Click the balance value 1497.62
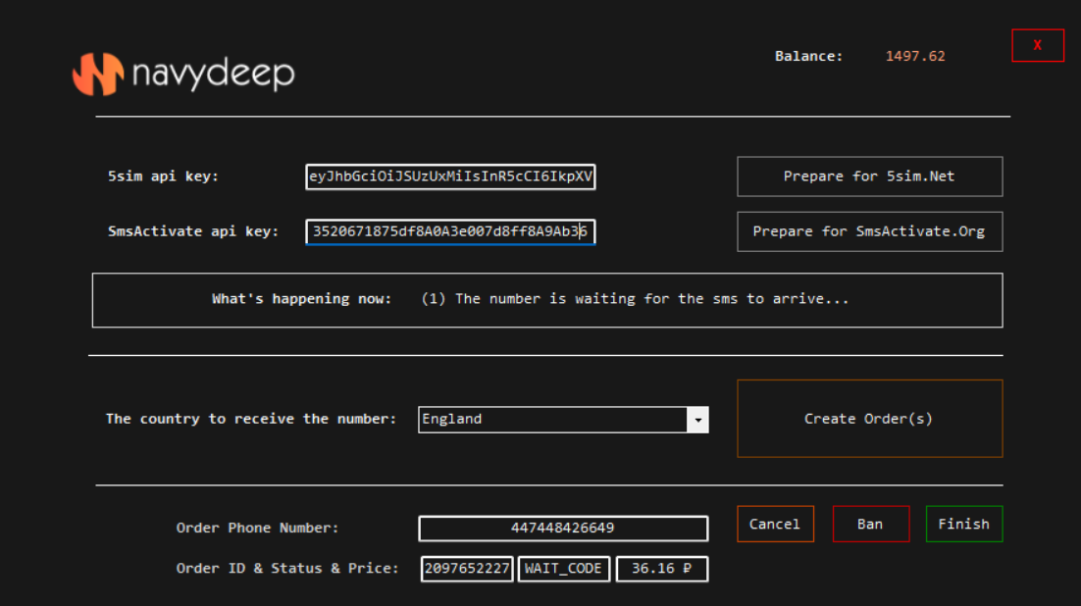Image resolution: width=1081 pixels, height=606 pixels. pos(915,57)
